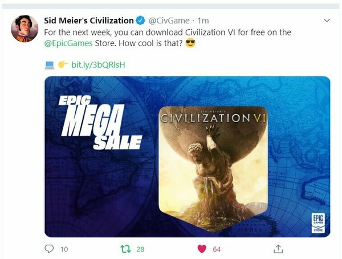The width and height of the screenshot is (342, 259).
Task: Open the @EpicGames mention link
Action: click(68, 43)
